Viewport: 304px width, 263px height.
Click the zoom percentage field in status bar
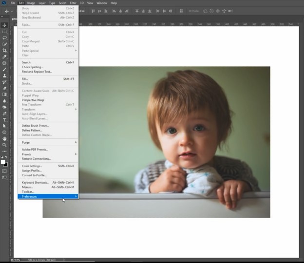click(16, 260)
